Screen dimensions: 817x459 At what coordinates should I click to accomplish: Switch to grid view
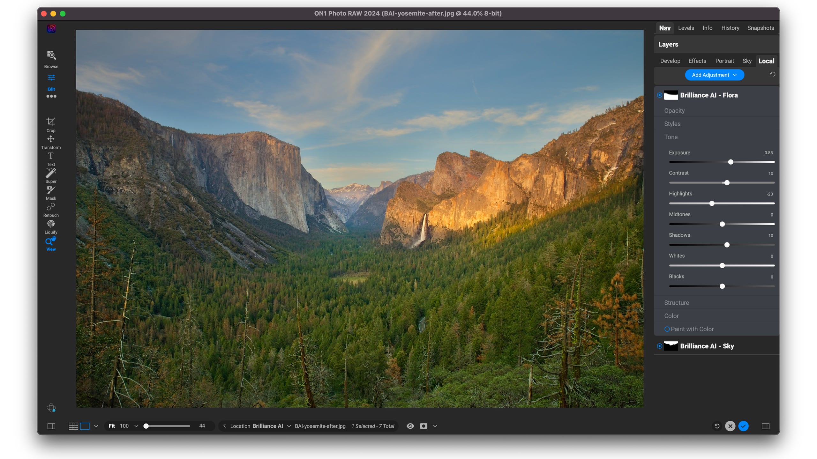[73, 426]
